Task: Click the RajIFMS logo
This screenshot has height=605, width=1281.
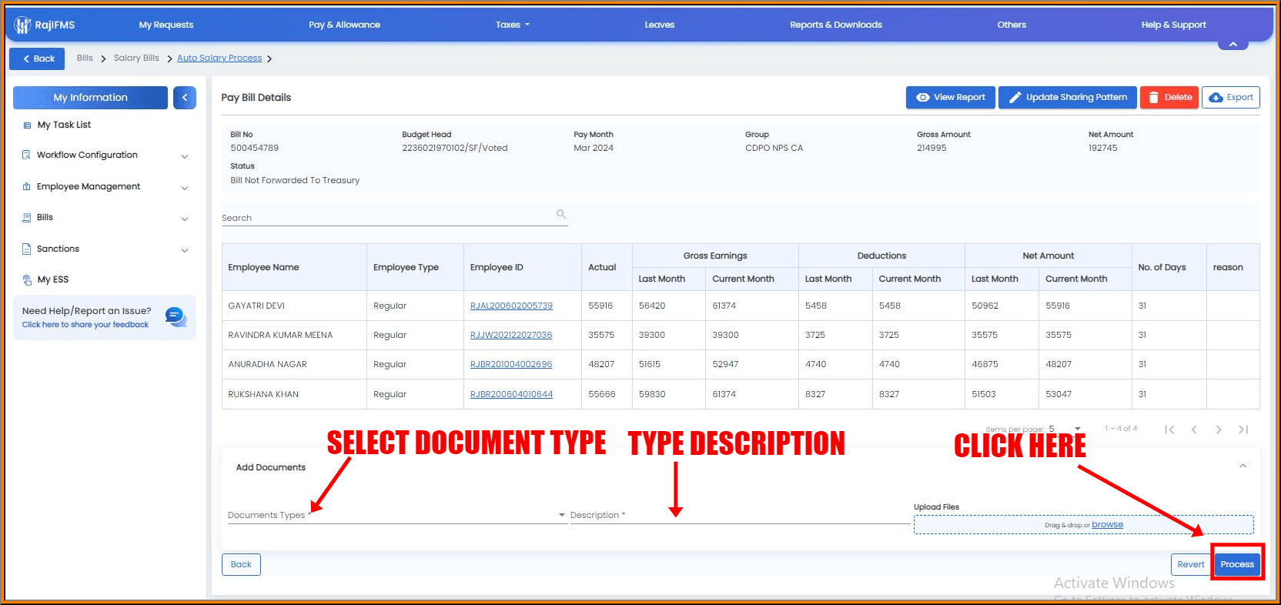Action: pos(45,25)
